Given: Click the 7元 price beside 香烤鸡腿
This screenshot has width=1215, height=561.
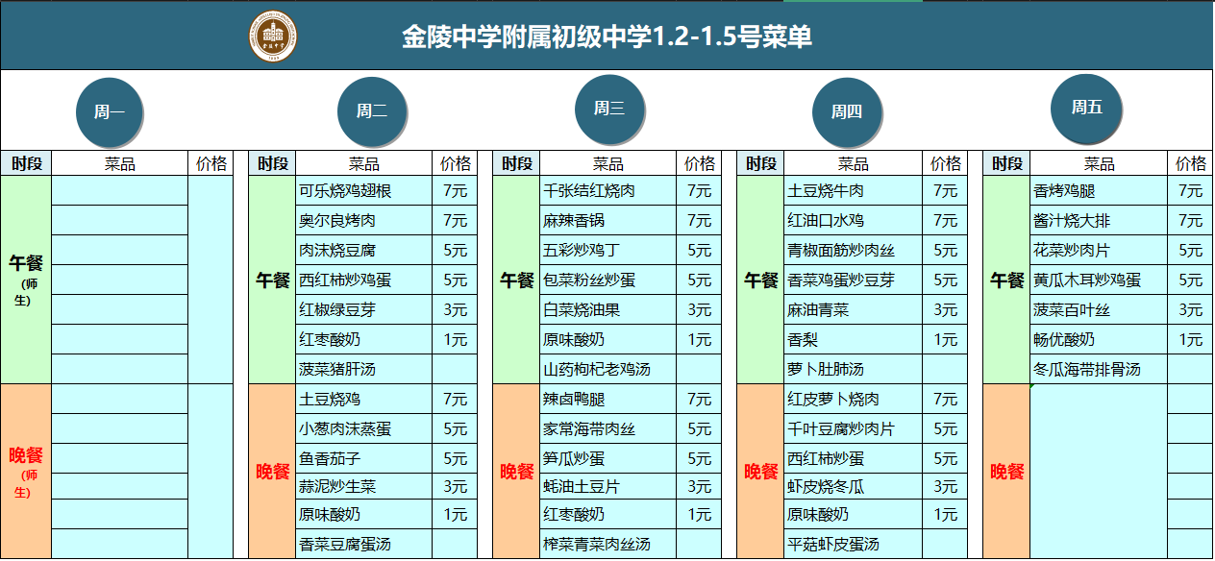Looking at the screenshot, I should click(1190, 190).
